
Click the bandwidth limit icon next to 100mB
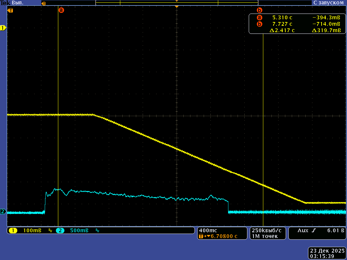tap(50, 231)
